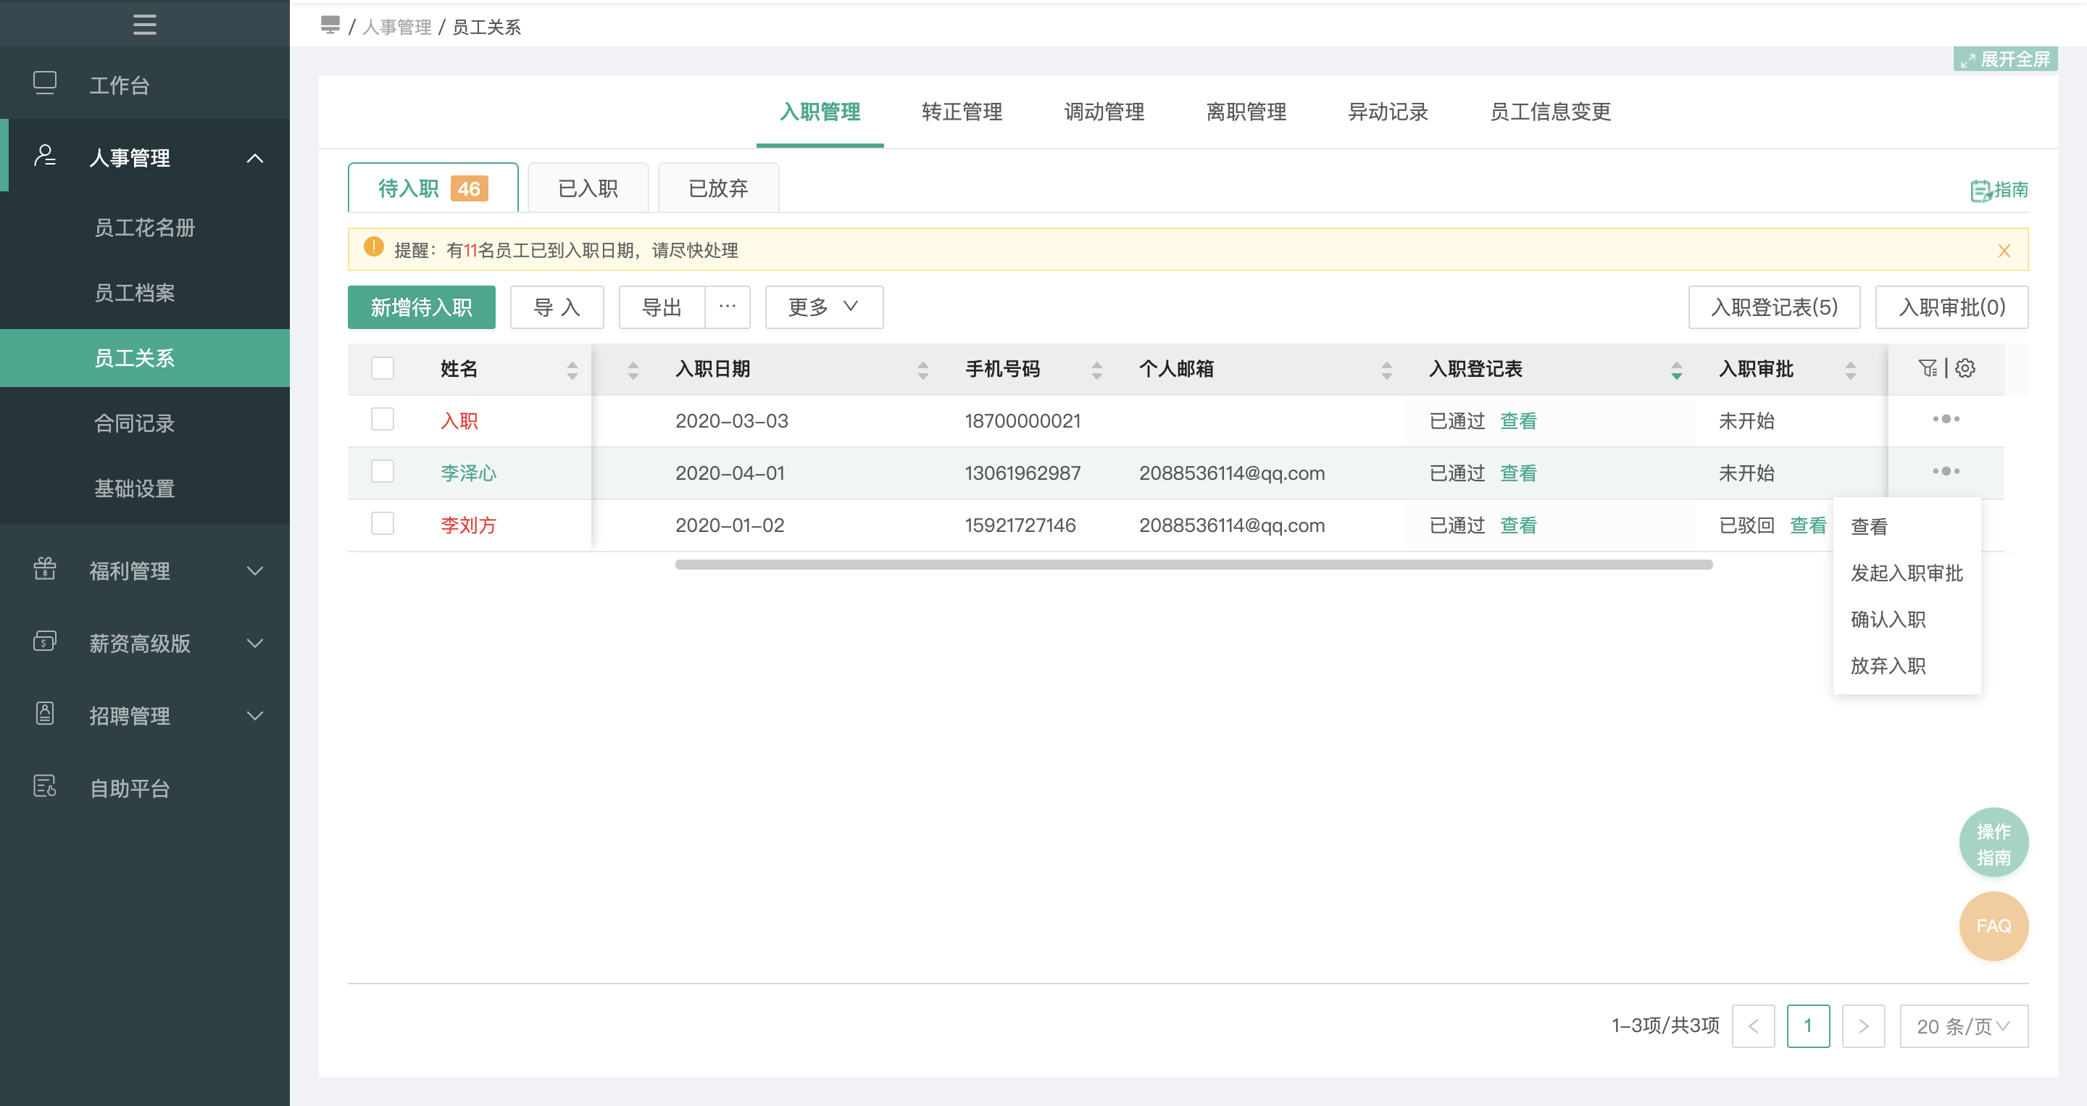Click the 自助平台 document icon
This screenshot has width=2087, height=1106.
pyautogui.click(x=44, y=786)
